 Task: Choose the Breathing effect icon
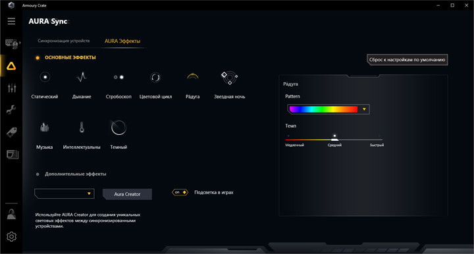(82, 77)
